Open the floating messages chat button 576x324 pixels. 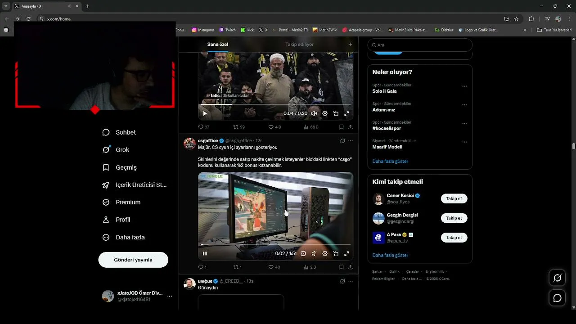pos(557,298)
